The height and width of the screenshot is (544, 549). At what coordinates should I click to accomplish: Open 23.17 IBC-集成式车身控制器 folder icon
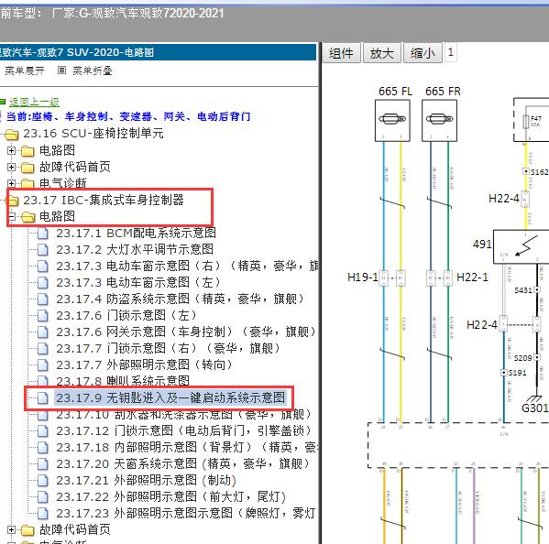tap(13, 201)
